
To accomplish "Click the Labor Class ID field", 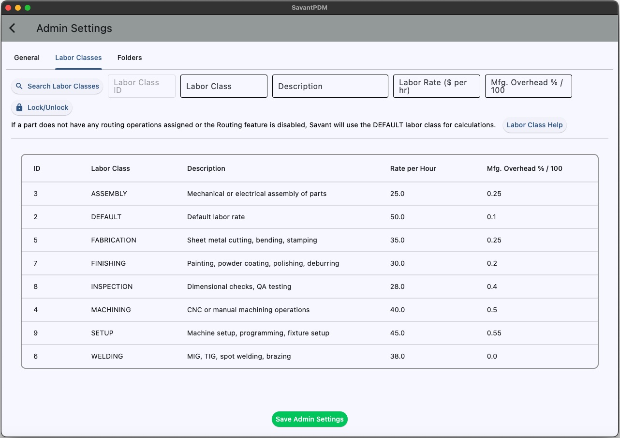I will (x=141, y=86).
